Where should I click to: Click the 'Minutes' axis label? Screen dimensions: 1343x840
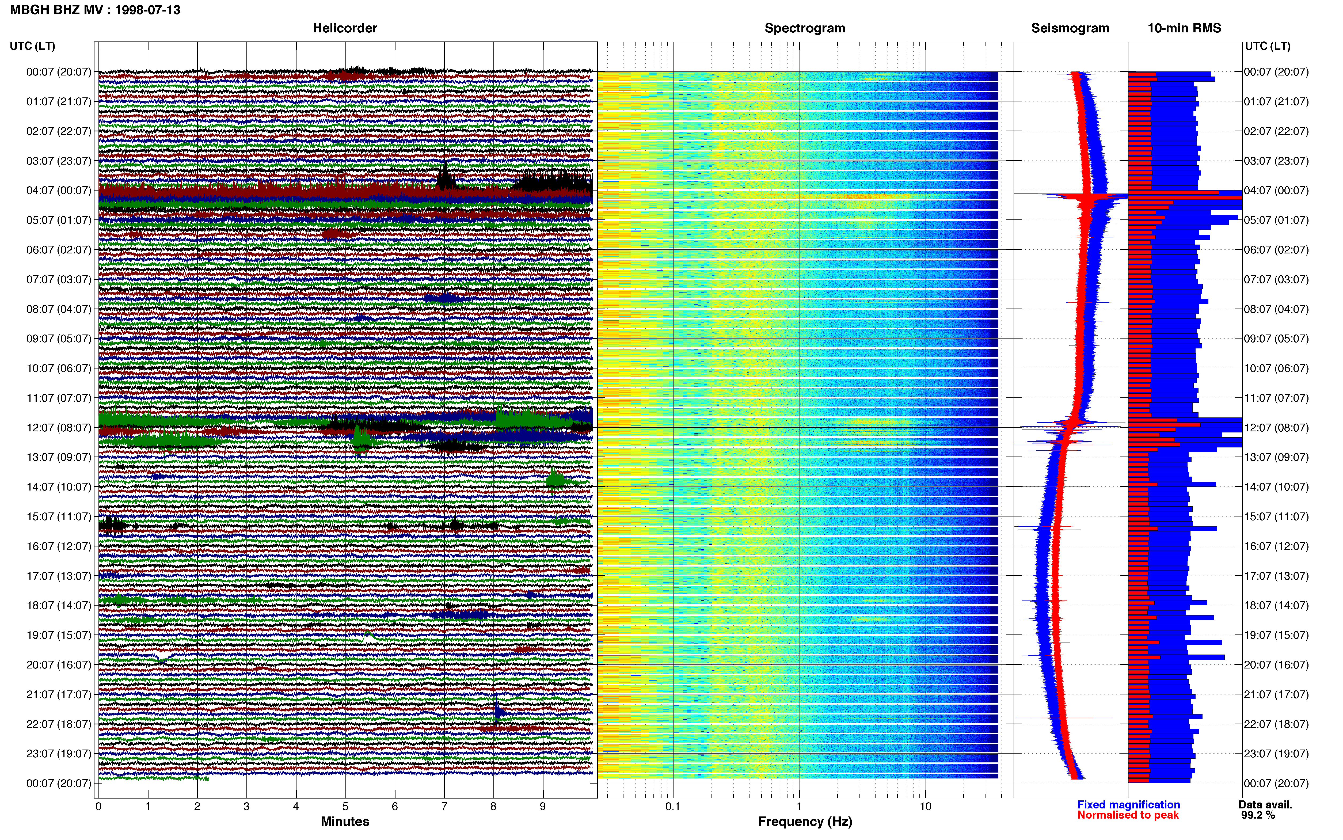(x=345, y=822)
